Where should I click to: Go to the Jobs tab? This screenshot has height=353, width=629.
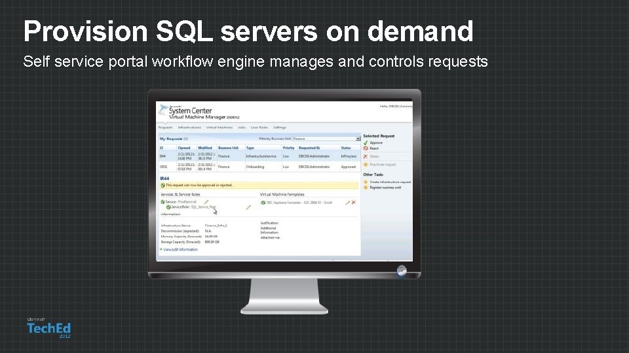point(242,127)
